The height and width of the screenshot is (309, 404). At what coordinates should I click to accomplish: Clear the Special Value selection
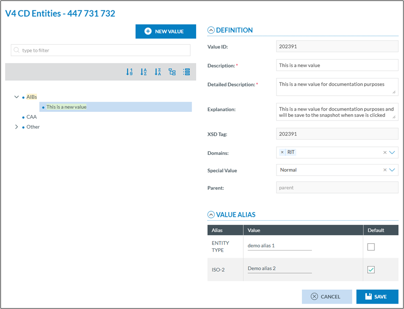[385, 170]
